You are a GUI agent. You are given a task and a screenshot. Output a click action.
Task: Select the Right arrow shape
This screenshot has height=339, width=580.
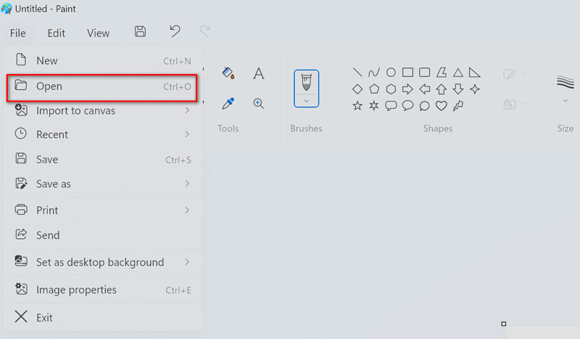[x=407, y=89]
